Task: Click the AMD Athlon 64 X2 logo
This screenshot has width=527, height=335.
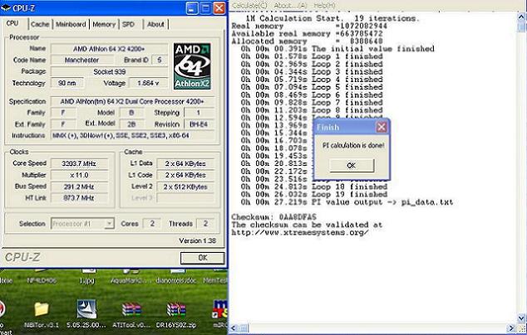Action: [x=192, y=66]
